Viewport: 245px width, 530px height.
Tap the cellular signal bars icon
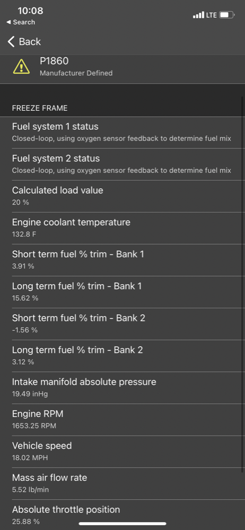pos(199,15)
